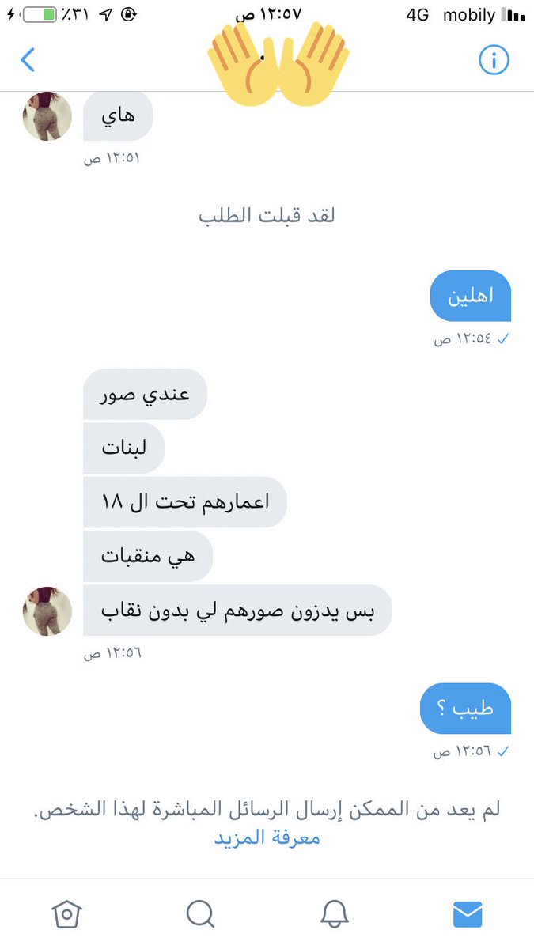
Task: Select the هاي message bubble
Action: point(118,115)
